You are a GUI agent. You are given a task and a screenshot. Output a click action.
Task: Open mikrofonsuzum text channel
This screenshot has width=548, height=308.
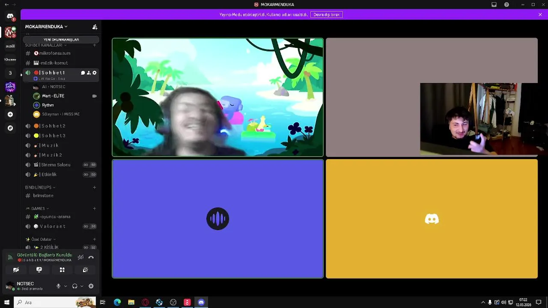[61, 53]
